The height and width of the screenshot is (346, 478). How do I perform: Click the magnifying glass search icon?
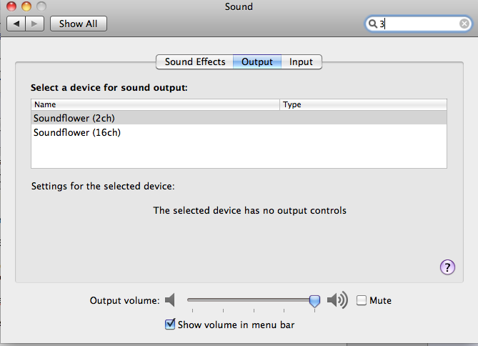[x=372, y=24]
